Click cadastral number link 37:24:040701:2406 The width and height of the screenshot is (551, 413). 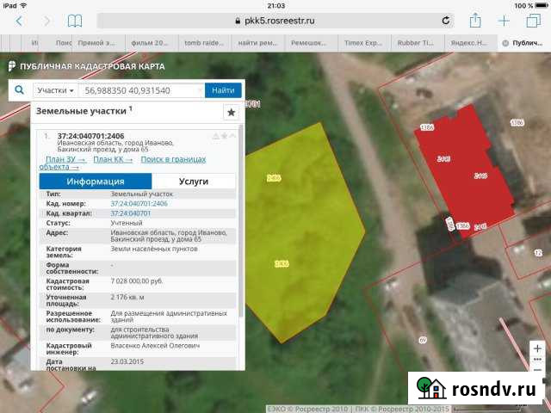[x=139, y=204]
